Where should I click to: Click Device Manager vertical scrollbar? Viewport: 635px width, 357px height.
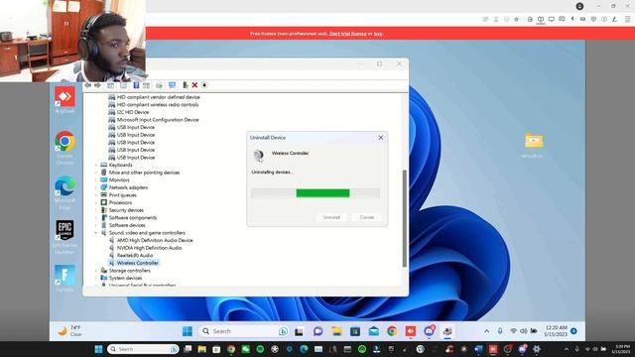point(404,218)
